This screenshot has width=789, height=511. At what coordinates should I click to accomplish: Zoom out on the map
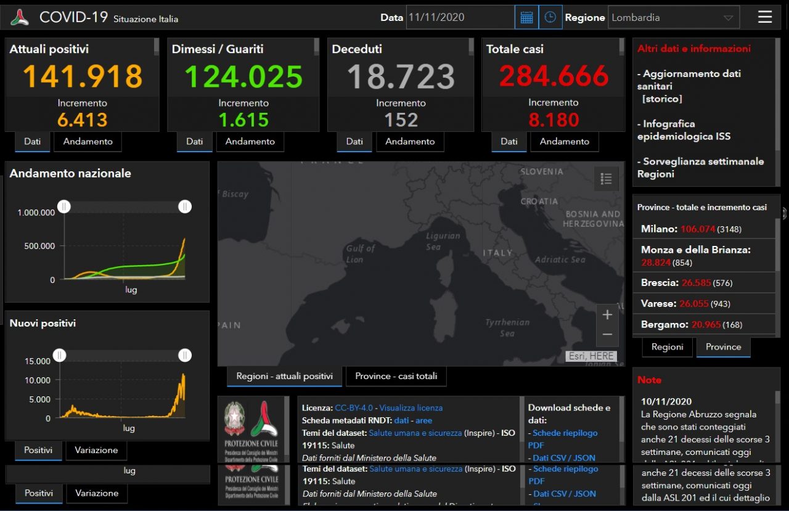[x=607, y=335]
